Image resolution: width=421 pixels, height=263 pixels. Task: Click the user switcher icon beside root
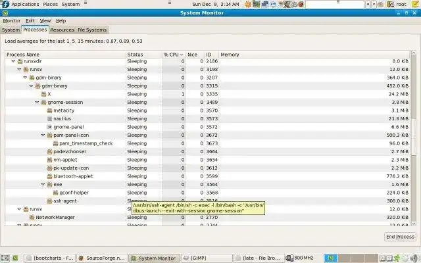pos(390,4)
